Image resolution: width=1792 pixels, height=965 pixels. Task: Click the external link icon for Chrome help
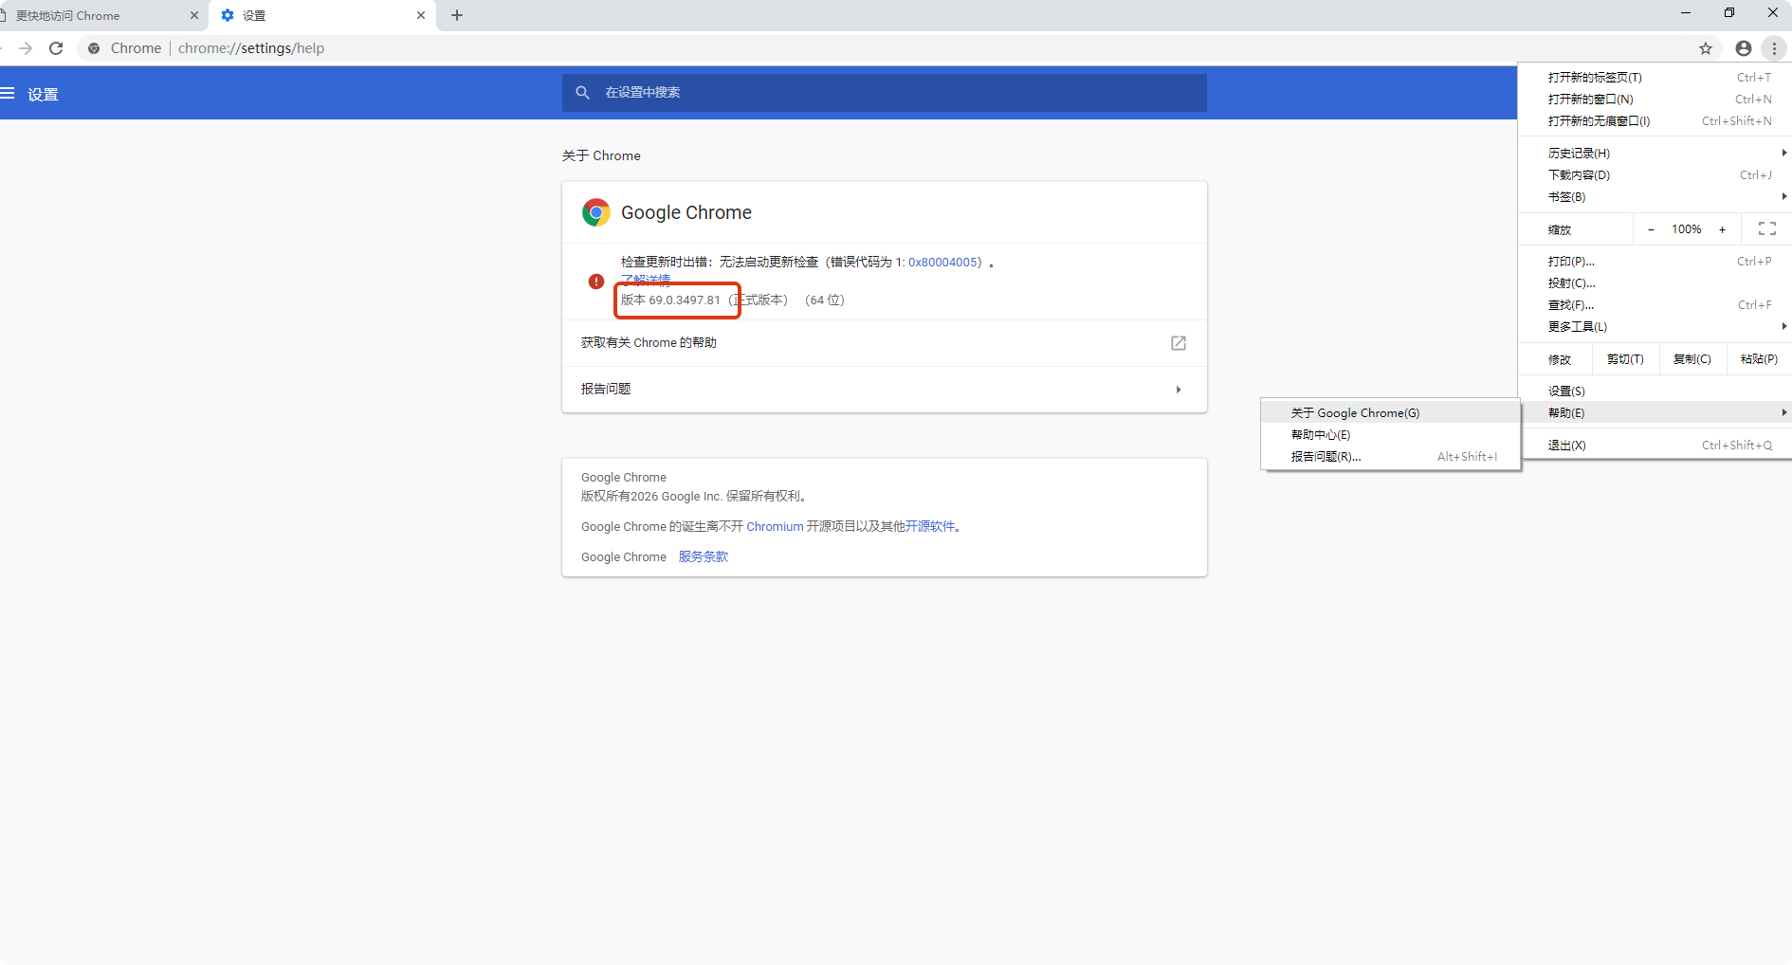[1179, 343]
